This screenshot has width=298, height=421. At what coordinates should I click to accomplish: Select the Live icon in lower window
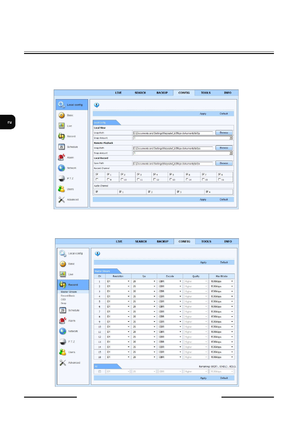(x=63, y=274)
